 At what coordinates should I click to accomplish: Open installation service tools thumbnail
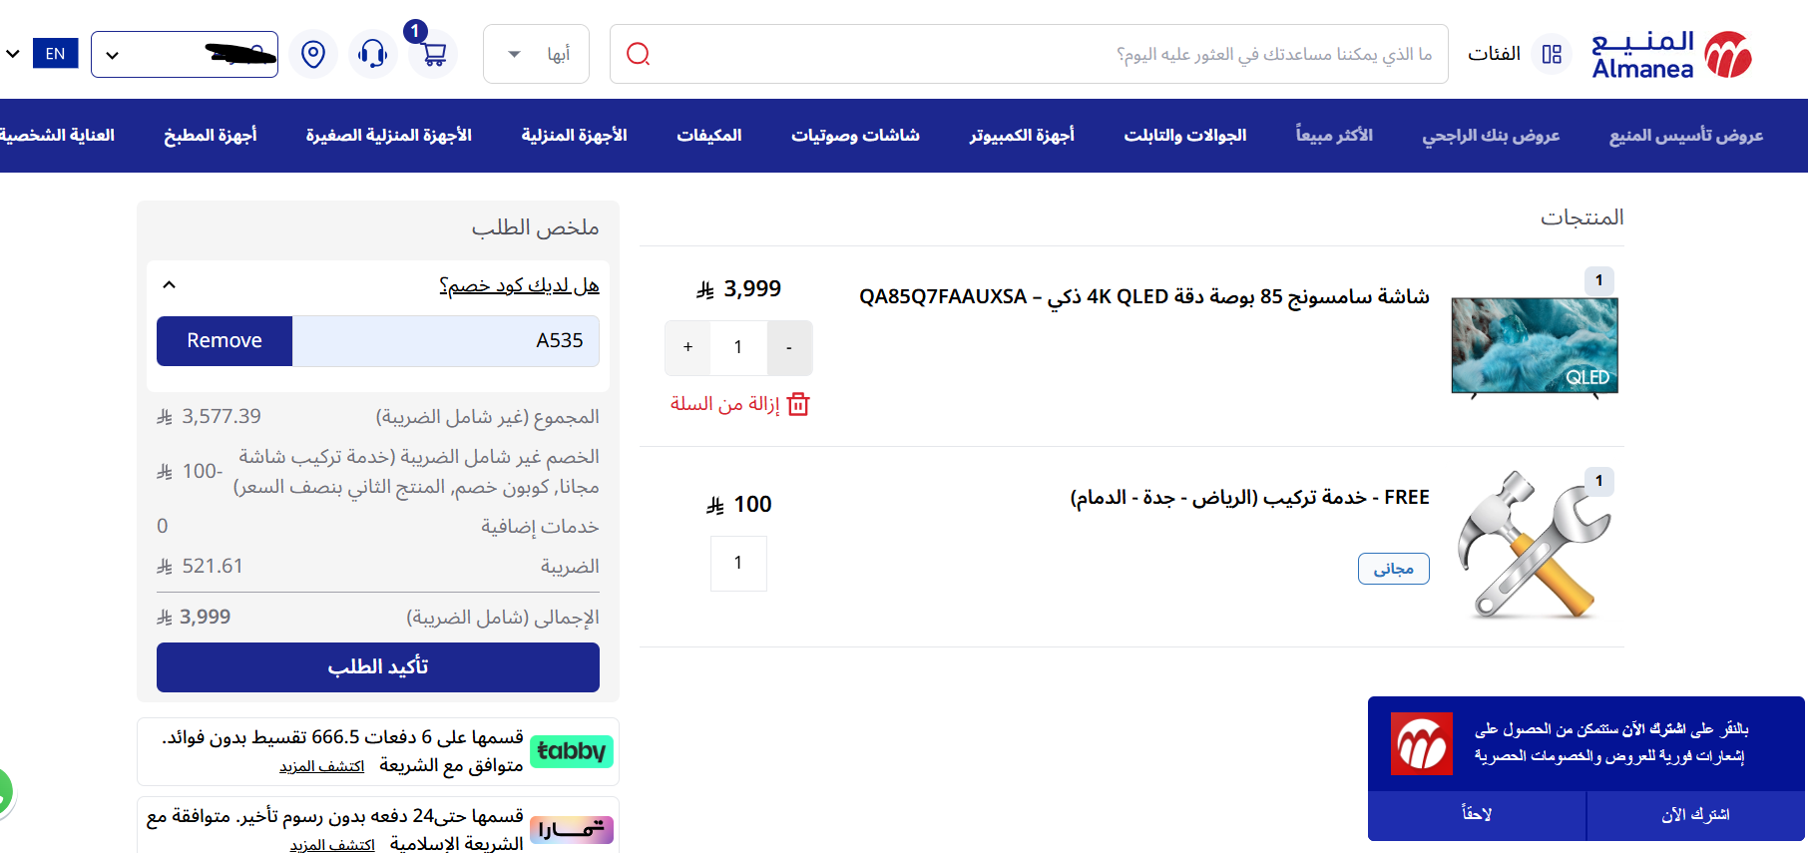(x=1535, y=546)
